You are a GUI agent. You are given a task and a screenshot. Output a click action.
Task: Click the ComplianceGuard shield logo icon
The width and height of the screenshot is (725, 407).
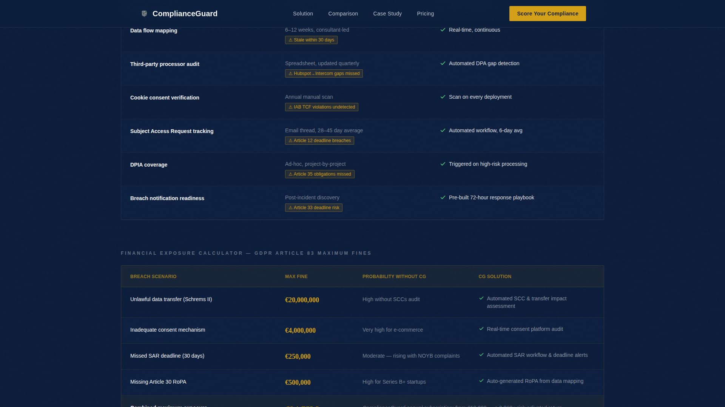click(144, 14)
